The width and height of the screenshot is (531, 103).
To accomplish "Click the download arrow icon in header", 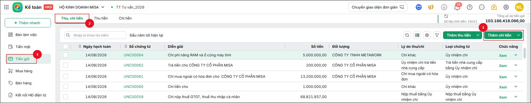I will tap(444, 7).
